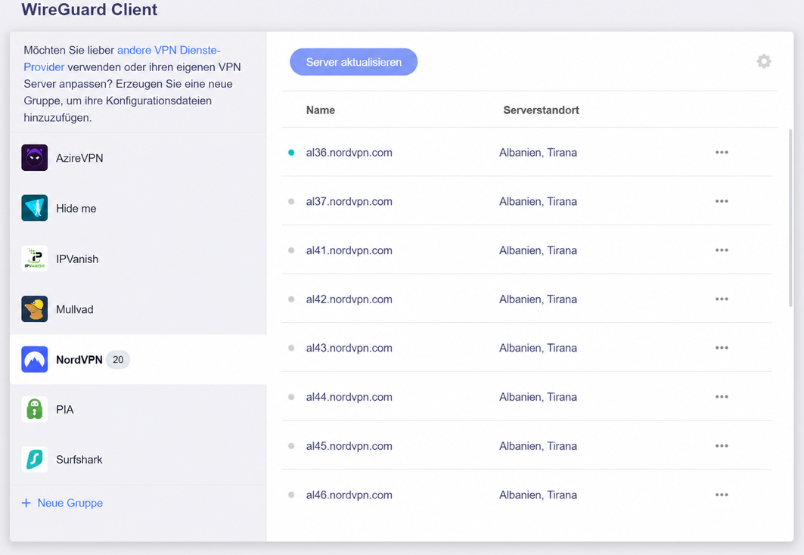The image size is (804, 555).
Task: Click the WireGuard Client page title
Action: point(89,9)
